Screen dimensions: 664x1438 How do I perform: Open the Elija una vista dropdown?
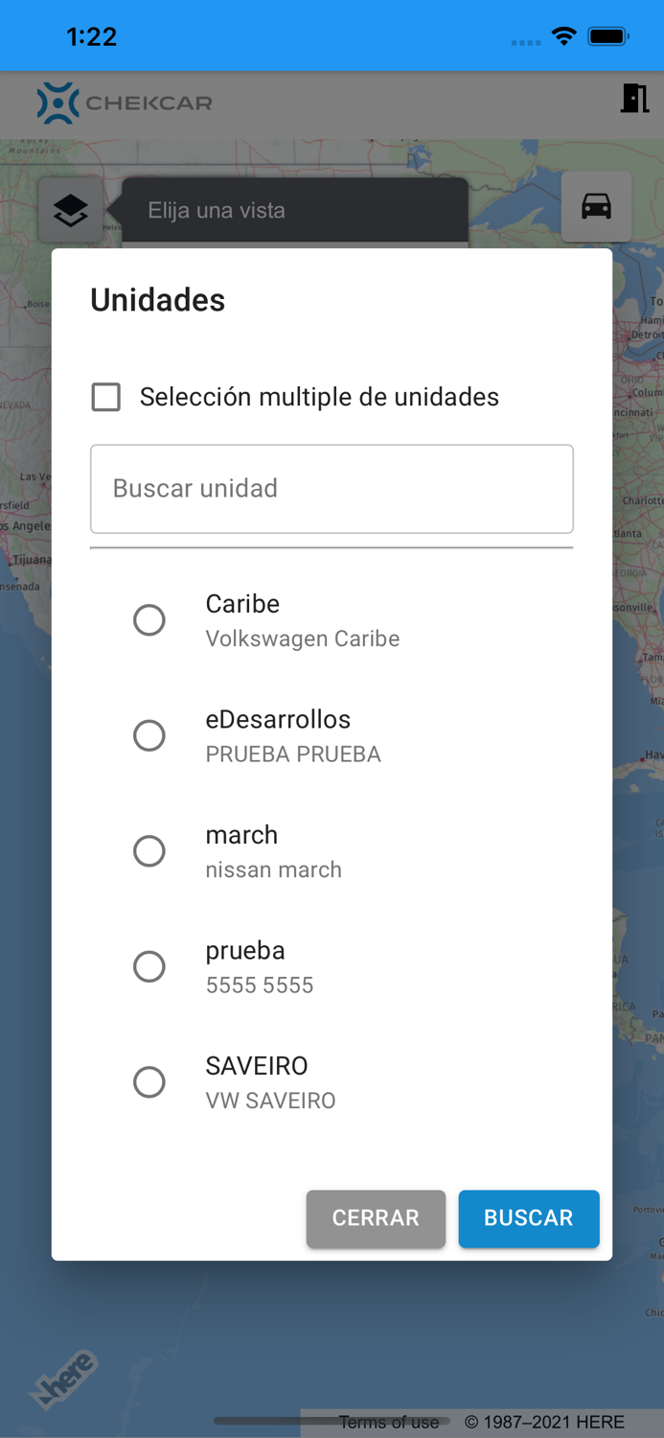point(295,211)
